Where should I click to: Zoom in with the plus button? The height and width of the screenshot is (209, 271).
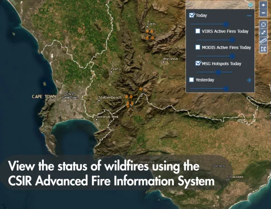pos(263,5)
